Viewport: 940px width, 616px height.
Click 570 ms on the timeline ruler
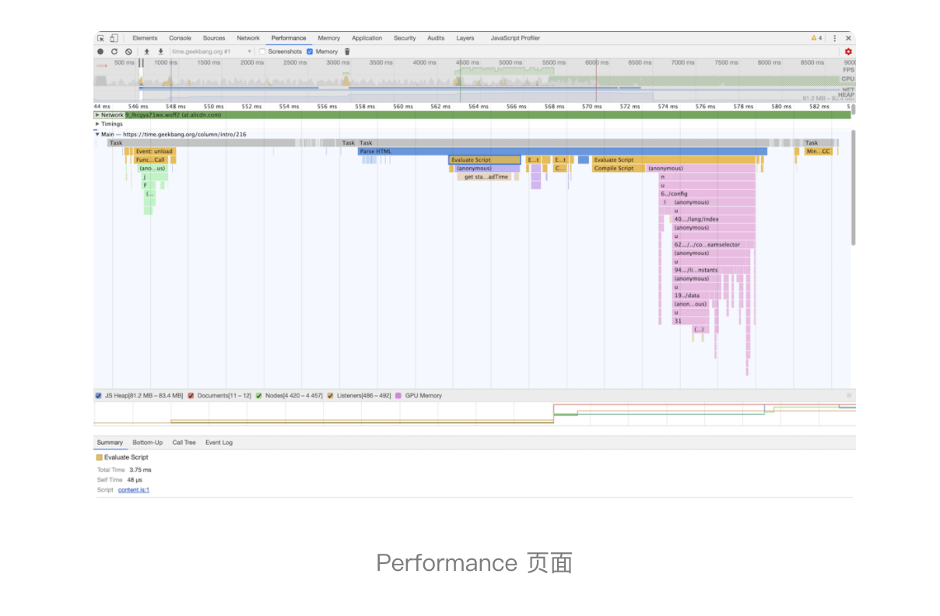(x=591, y=106)
